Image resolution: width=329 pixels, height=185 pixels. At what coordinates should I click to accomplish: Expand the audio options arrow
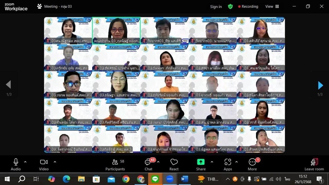(x=25, y=162)
